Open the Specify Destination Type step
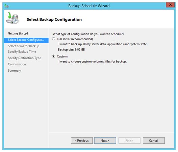 pyautogui.click(x=24, y=58)
